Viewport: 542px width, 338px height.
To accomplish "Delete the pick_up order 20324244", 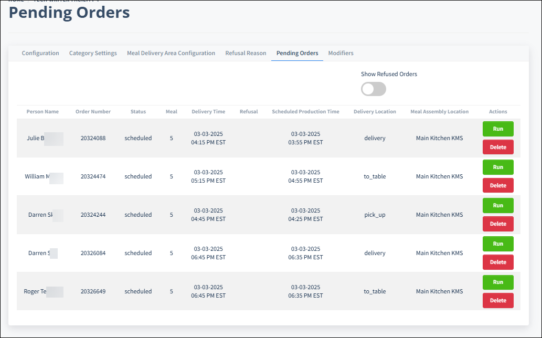I will [497, 224].
